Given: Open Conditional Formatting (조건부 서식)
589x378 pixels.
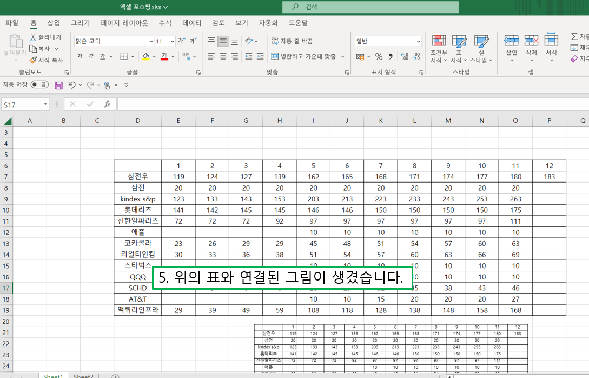Looking at the screenshot, I should (x=439, y=48).
